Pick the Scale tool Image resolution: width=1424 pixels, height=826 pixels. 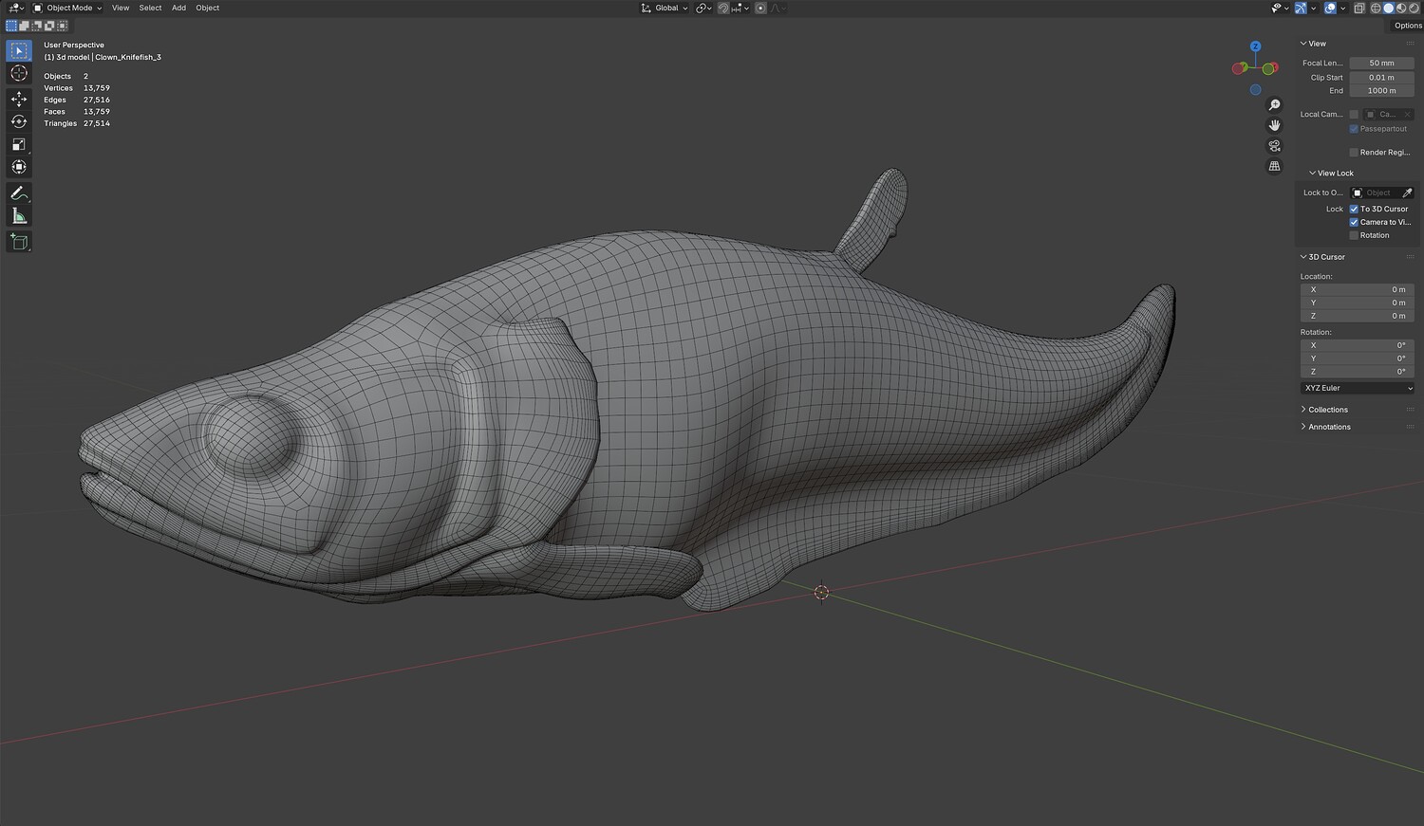pos(19,144)
